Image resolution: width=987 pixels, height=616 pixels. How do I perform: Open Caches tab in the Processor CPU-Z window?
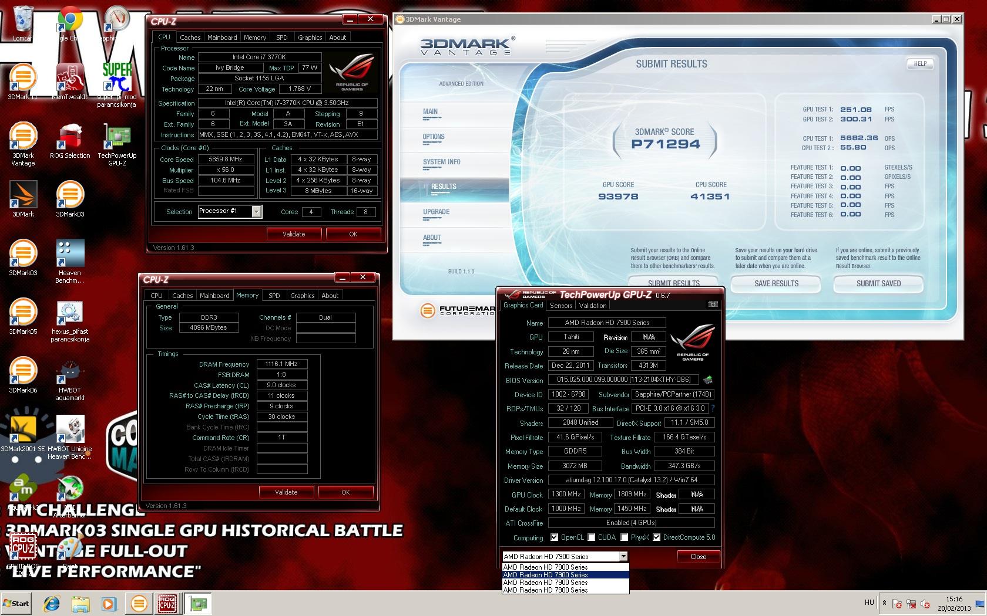click(x=190, y=37)
